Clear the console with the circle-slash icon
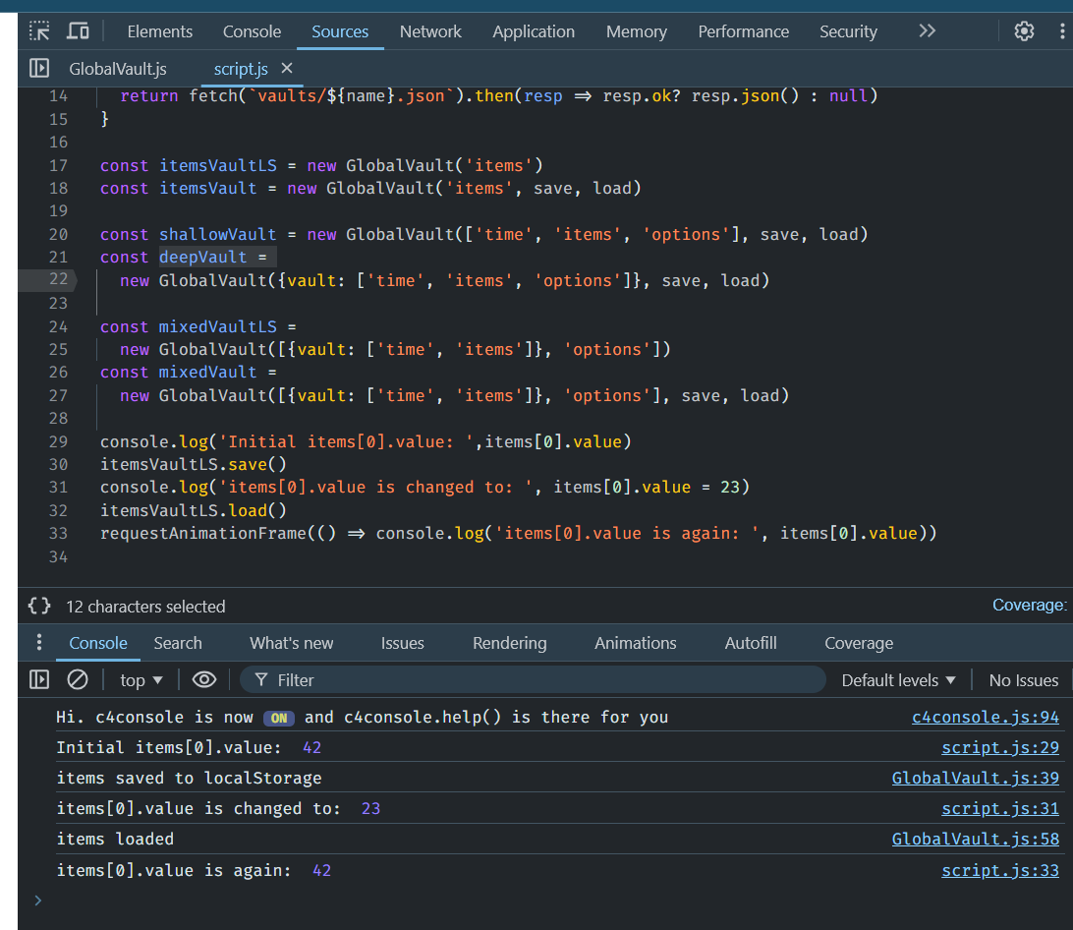1073x930 pixels. tap(78, 679)
